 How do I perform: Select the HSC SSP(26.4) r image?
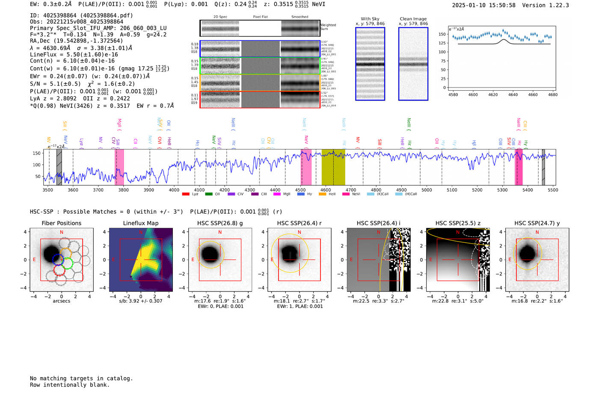coord(299,260)
